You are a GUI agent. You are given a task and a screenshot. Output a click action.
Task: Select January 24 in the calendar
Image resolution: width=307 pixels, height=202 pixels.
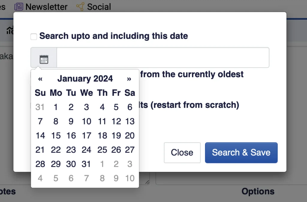pos(86,150)
